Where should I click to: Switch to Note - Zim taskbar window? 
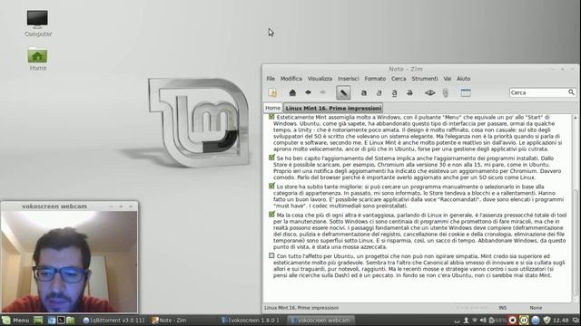169,320
